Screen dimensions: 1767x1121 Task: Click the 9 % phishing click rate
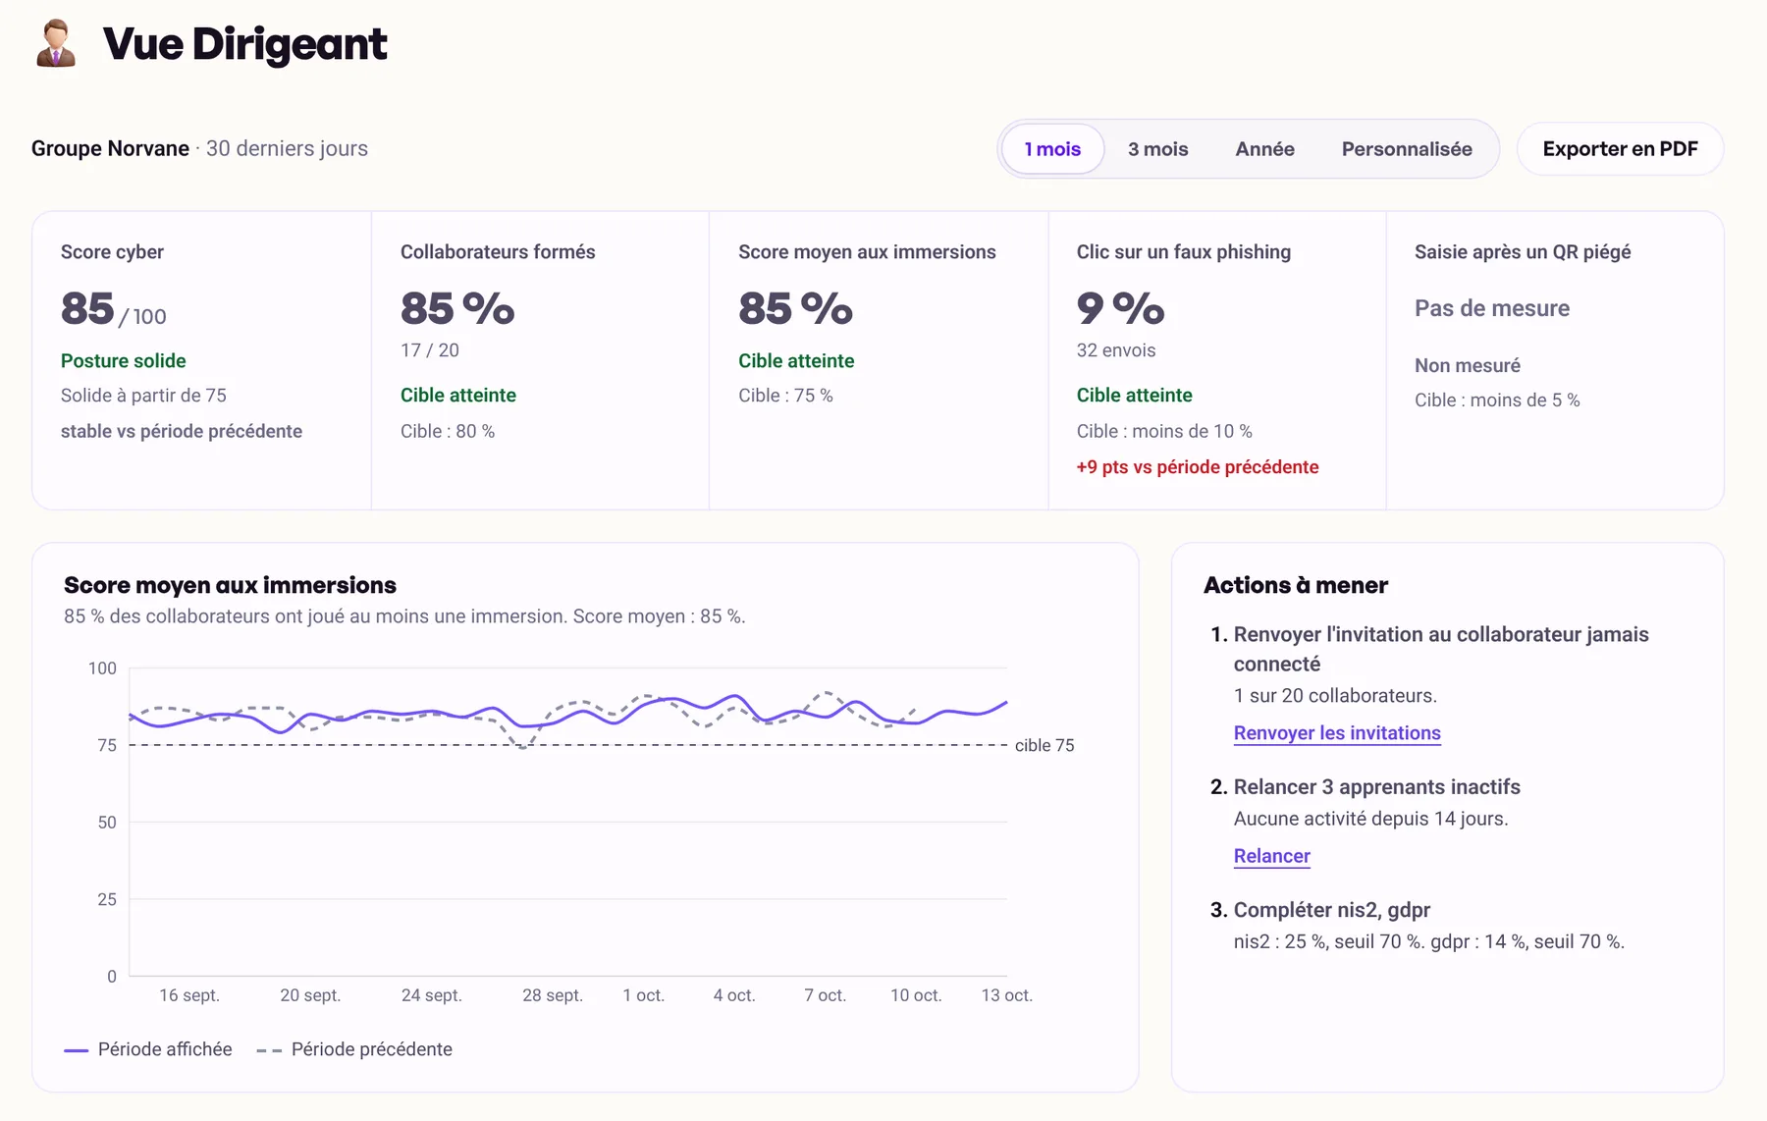click(1120, 308)
